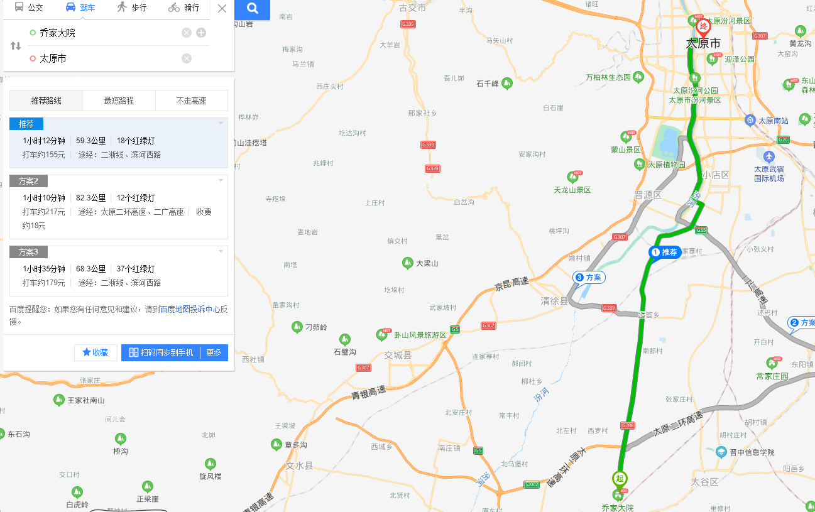Click the 收藏 favorite button
Screen dimensions: 815x512
click(x=96, y=352)
